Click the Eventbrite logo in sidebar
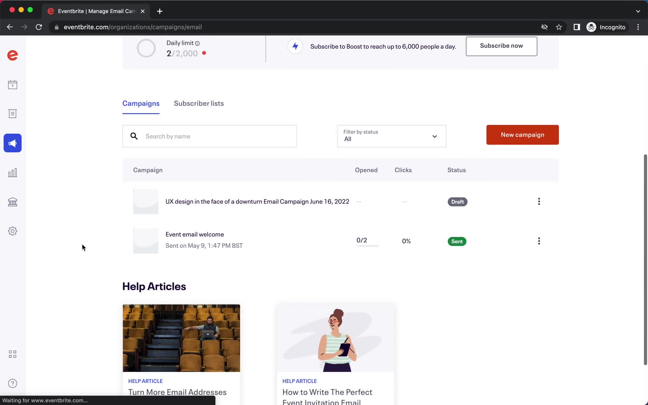 (x=12, y=55)
